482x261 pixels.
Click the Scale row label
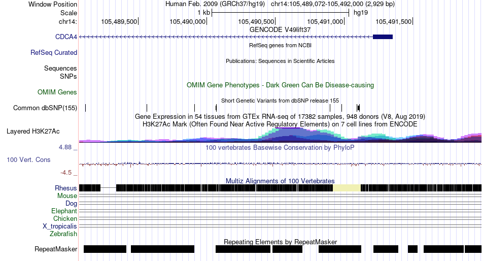pyautogui.click(x=68, y=13)
